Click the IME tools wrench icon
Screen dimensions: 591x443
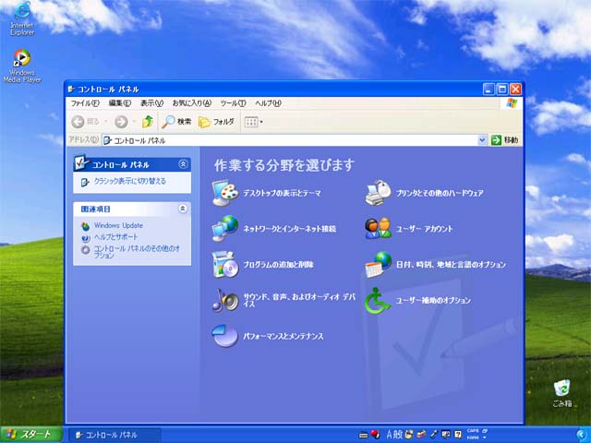434,435
